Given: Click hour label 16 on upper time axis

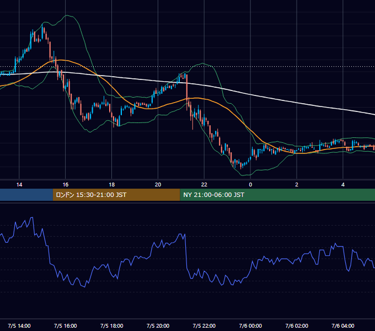Looking at the screenshot, I should point(65,185).
